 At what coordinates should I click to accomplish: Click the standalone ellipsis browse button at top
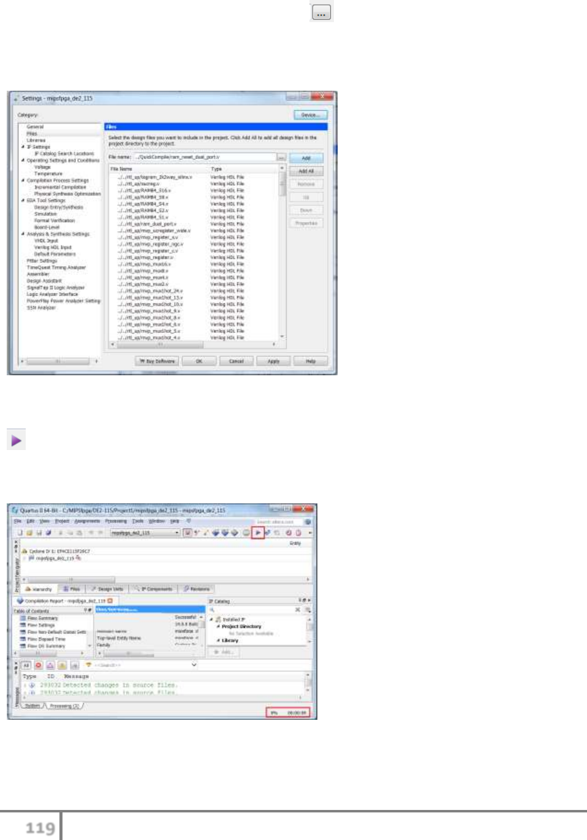322,12
